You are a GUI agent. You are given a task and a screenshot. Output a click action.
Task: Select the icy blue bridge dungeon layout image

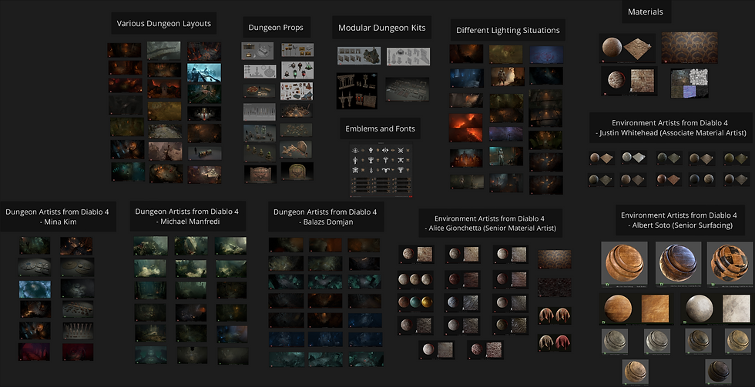(x=204, y=72)
